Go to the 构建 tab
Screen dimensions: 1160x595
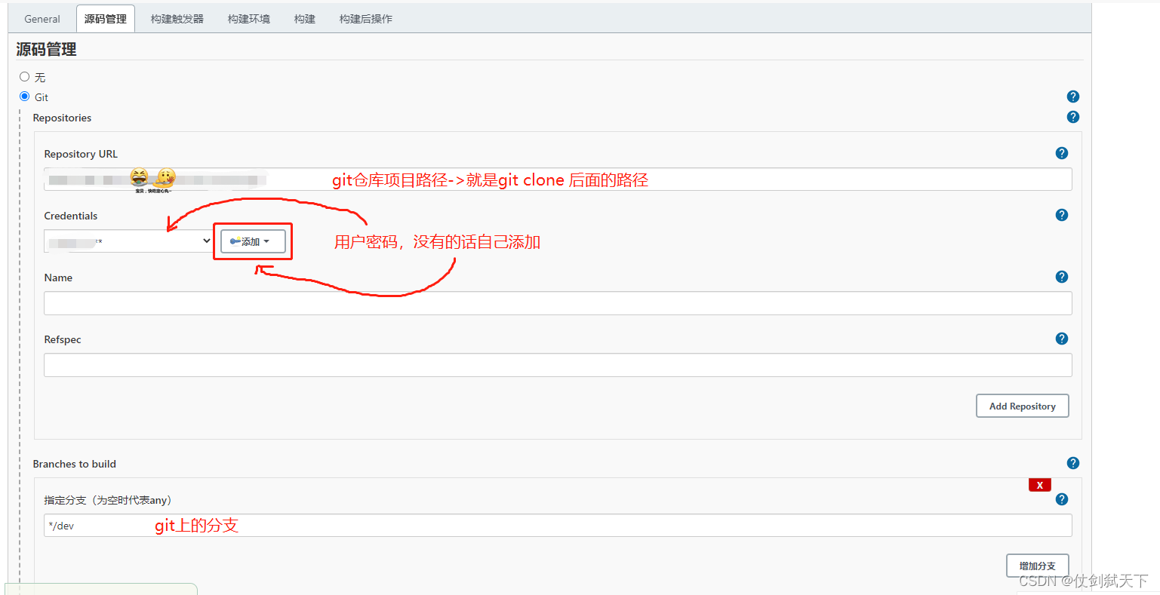point(305,19)
